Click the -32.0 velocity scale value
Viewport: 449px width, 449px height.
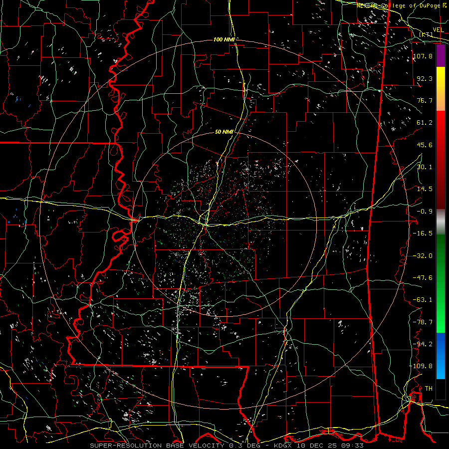click(423, 256)
